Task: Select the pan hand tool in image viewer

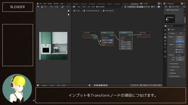Action: click(68, 15)
